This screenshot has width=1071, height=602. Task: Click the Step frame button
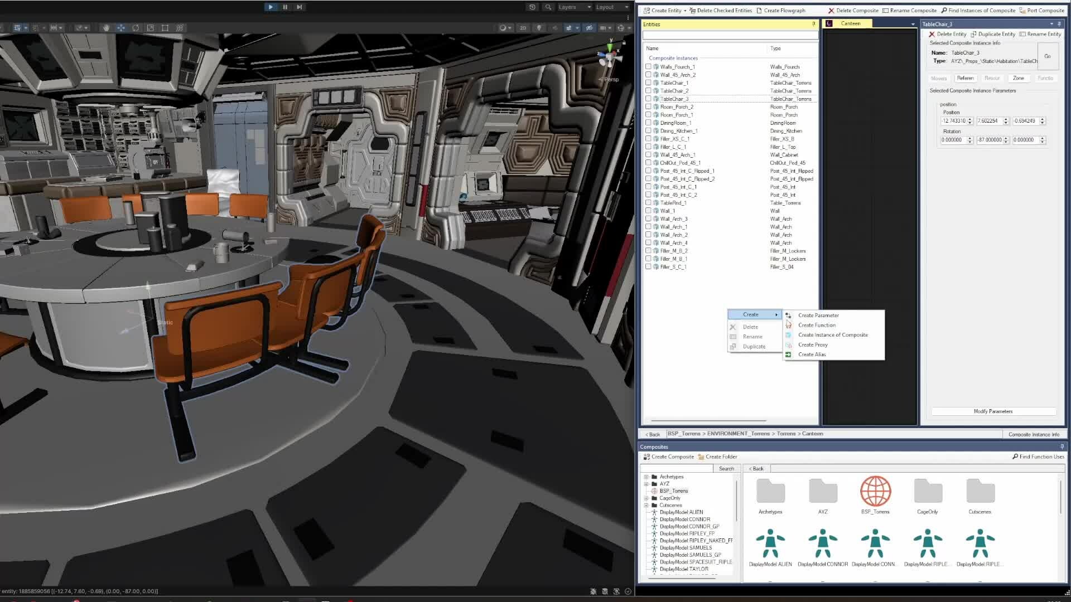[300, 7]
